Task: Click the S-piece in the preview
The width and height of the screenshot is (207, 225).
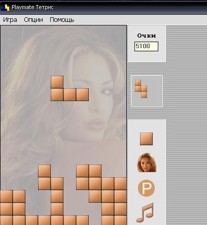Action: [x=141, y=89]
